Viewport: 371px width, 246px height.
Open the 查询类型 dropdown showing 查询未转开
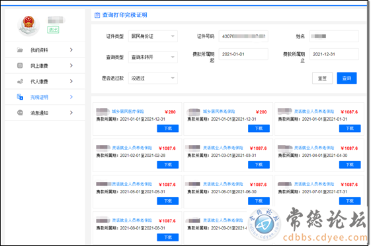[x=153, y=57]
